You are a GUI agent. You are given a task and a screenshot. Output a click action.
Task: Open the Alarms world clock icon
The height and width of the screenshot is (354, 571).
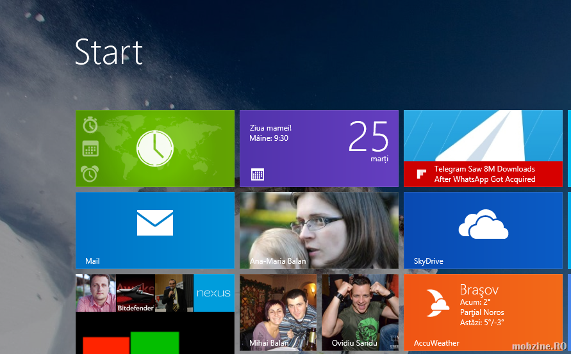[x=155, y=149]
